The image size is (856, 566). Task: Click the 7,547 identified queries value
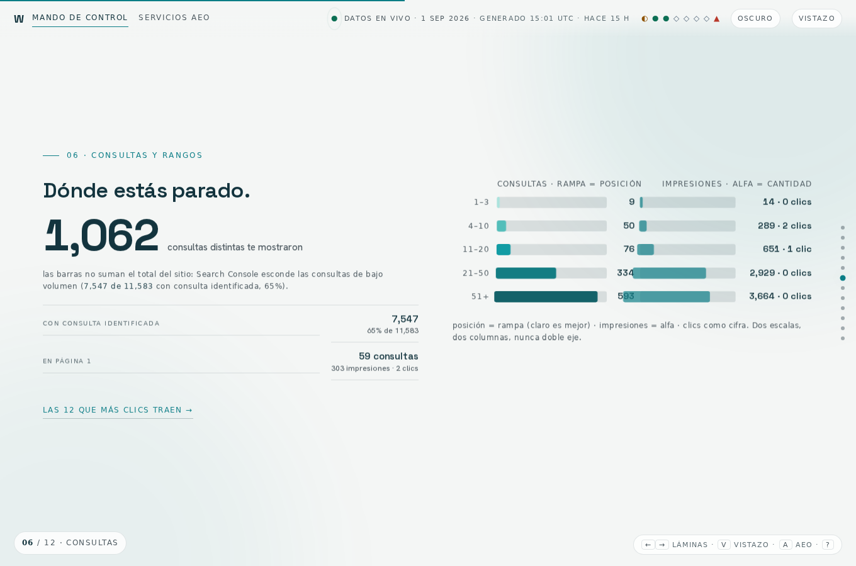tap(405, 319)
